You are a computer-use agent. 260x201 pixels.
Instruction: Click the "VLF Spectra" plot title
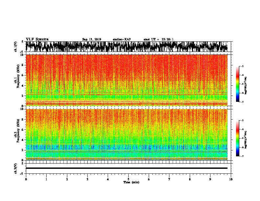37,39
